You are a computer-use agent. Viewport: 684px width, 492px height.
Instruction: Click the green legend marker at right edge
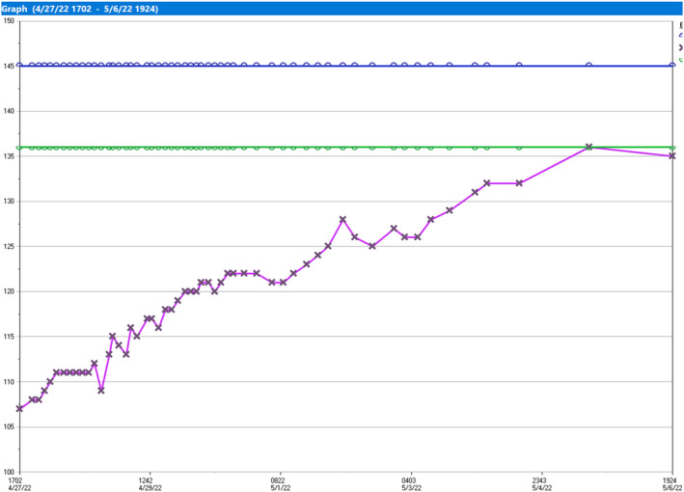pyautogui.click(x=681, y=60)
